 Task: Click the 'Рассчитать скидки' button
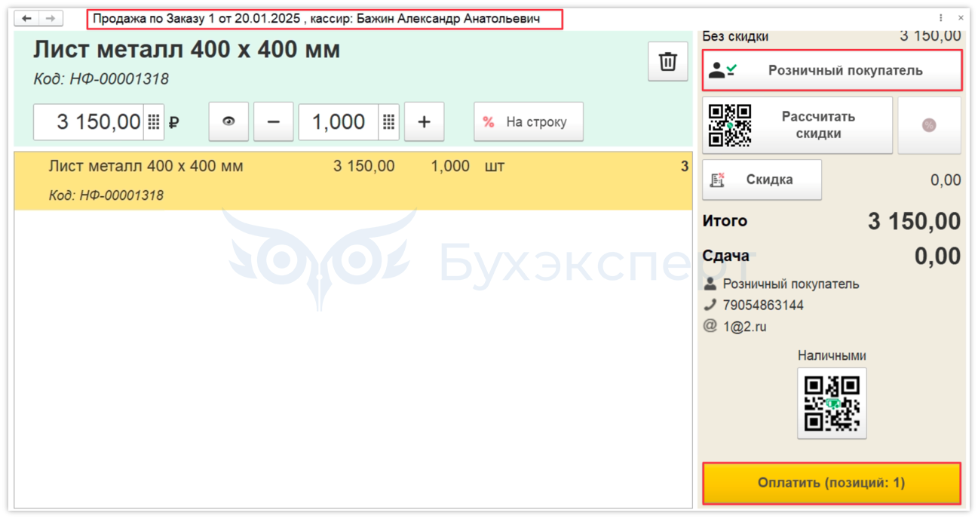(x=797, y=125)
